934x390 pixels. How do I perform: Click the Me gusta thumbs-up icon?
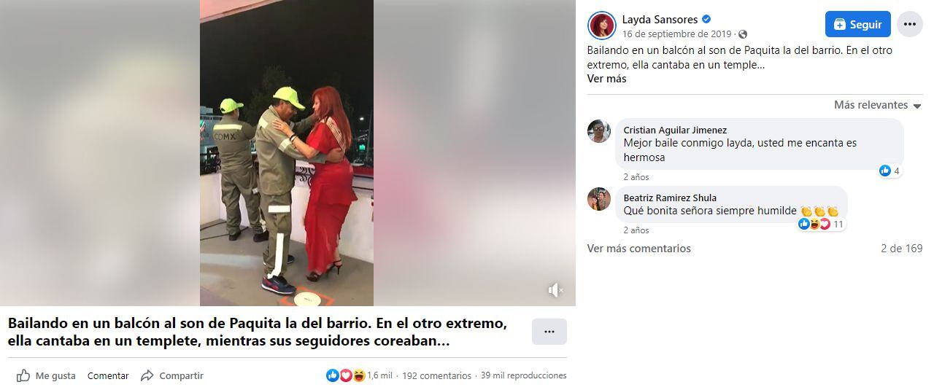(23, 375)
